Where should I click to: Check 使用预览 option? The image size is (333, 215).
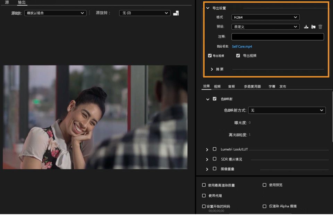coord(264,185)
